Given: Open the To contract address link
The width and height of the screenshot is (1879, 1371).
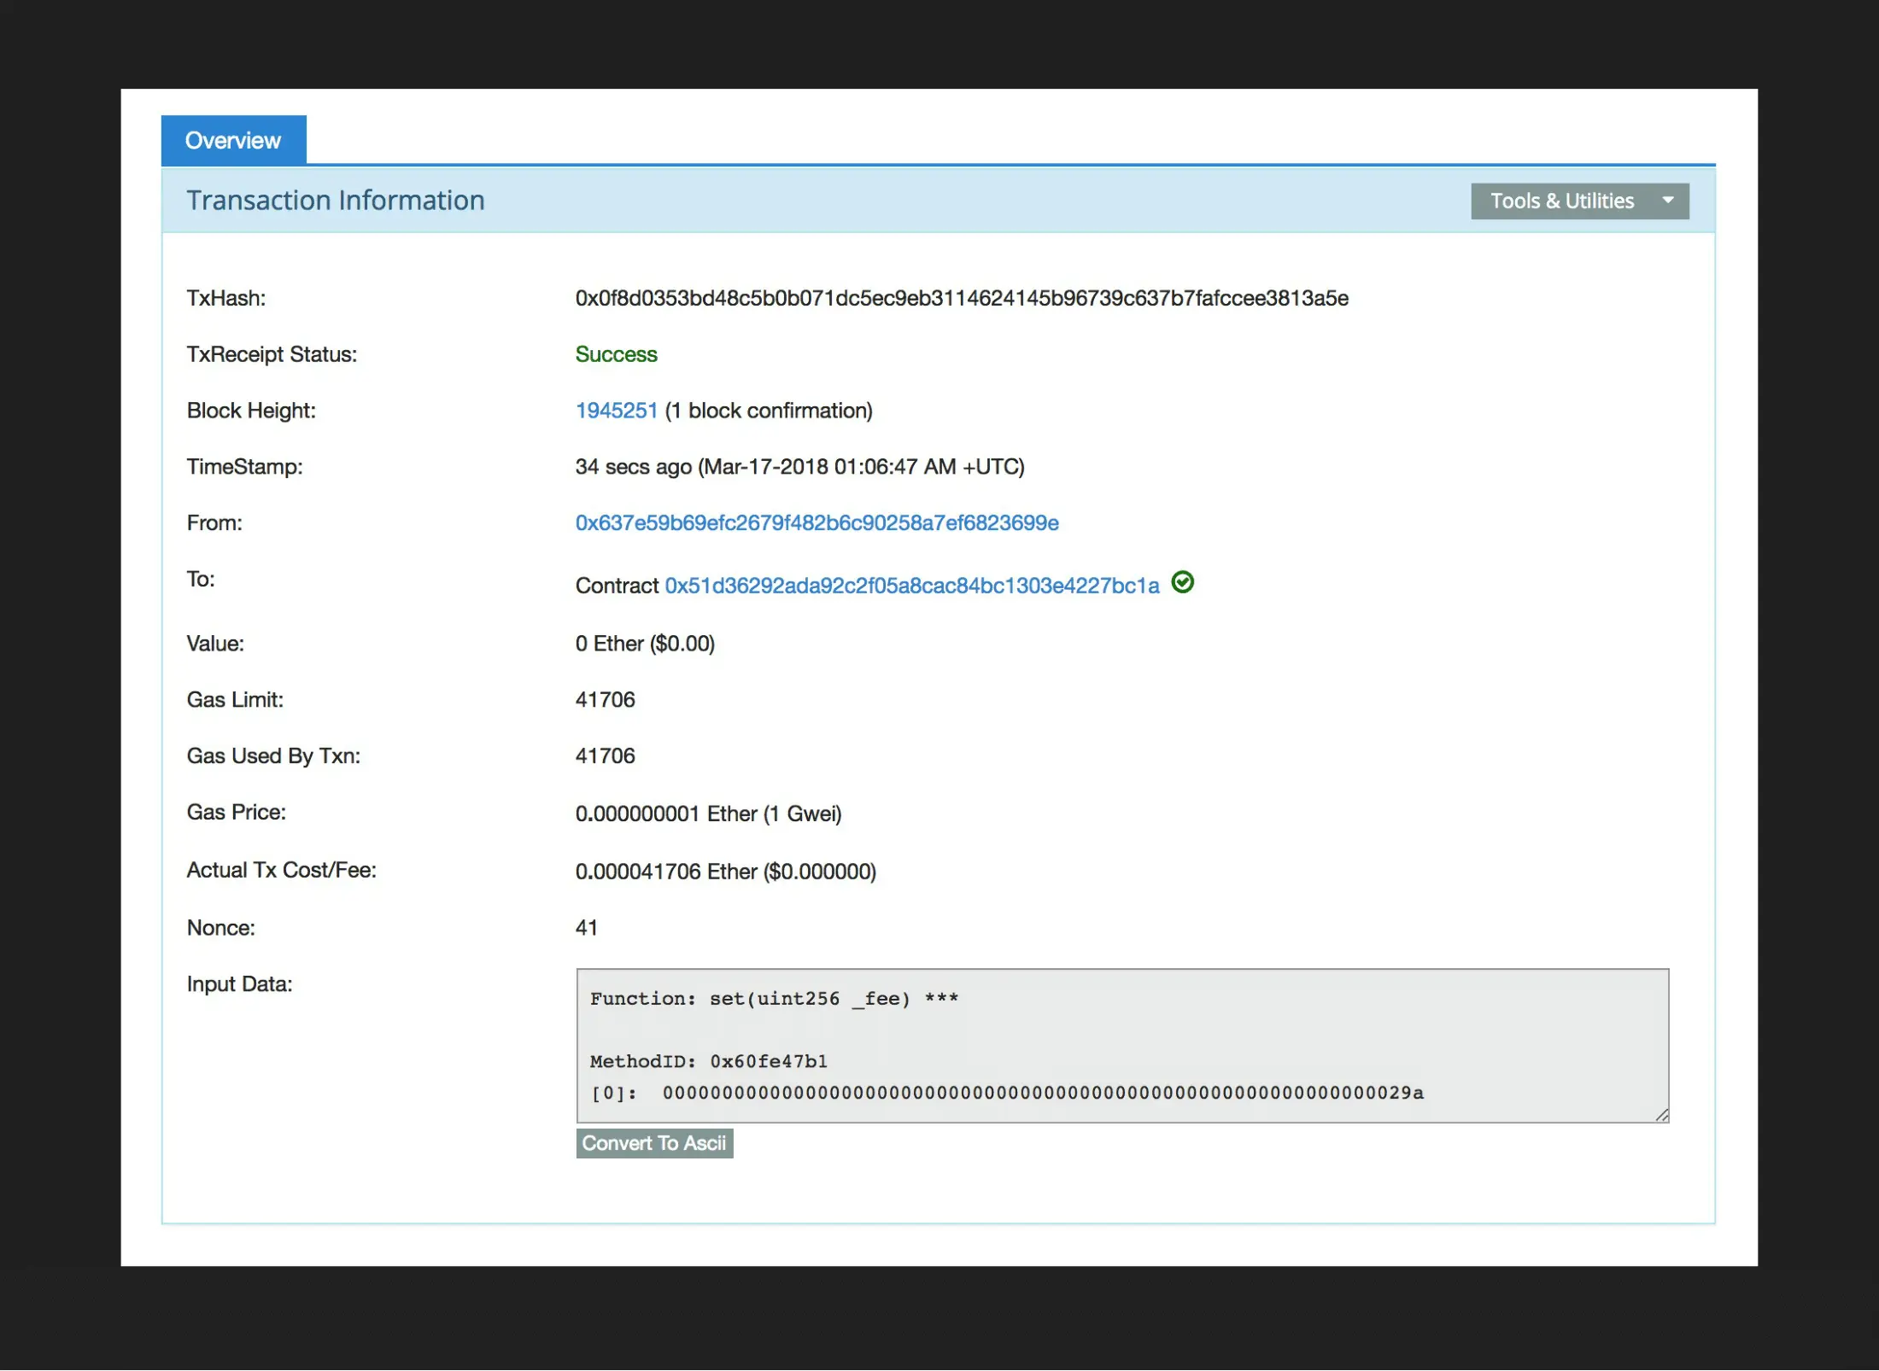Looking at the screenshot, I should (911, 586).
